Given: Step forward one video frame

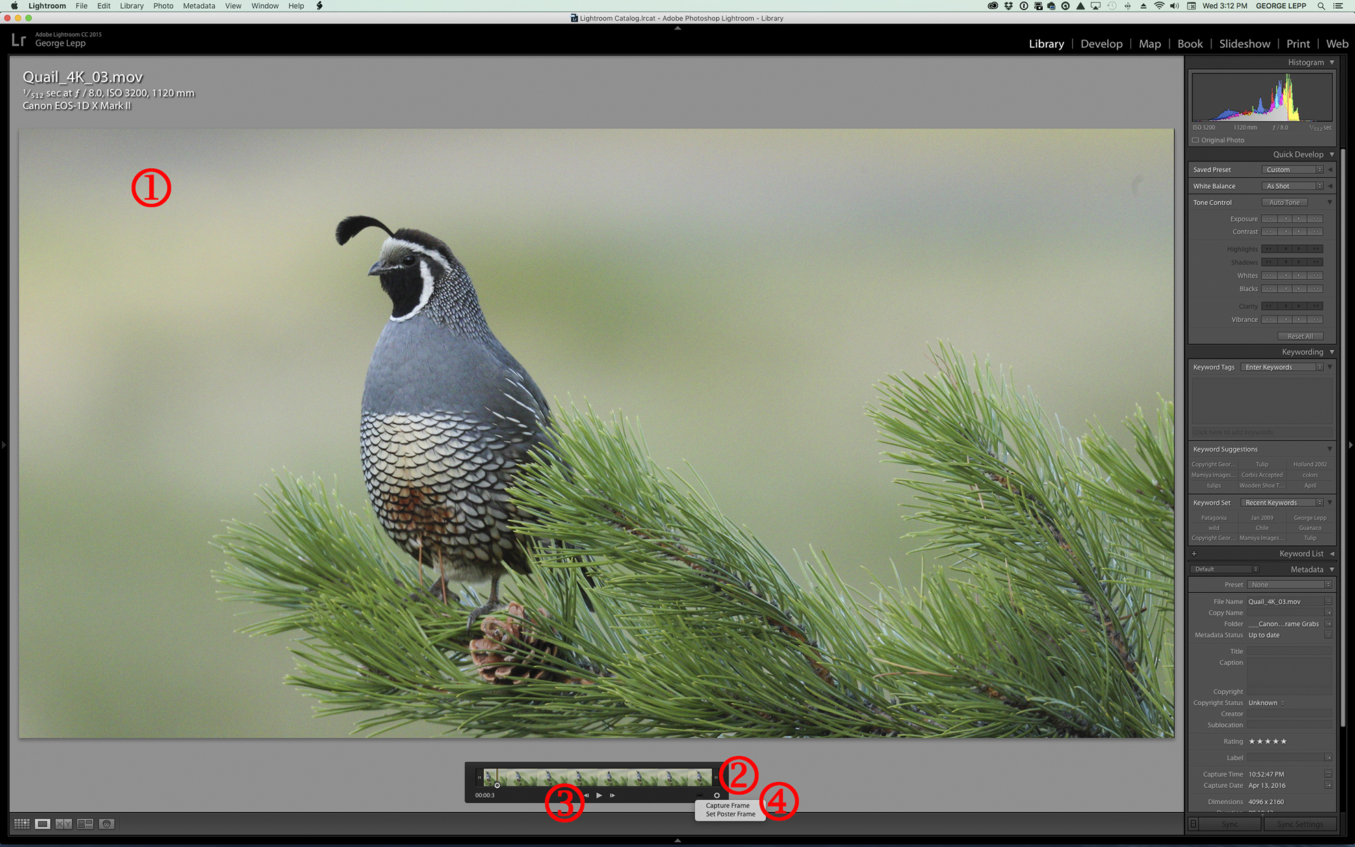Looking at the screenshot, I should pyautogui.click(x=612, y=795).
